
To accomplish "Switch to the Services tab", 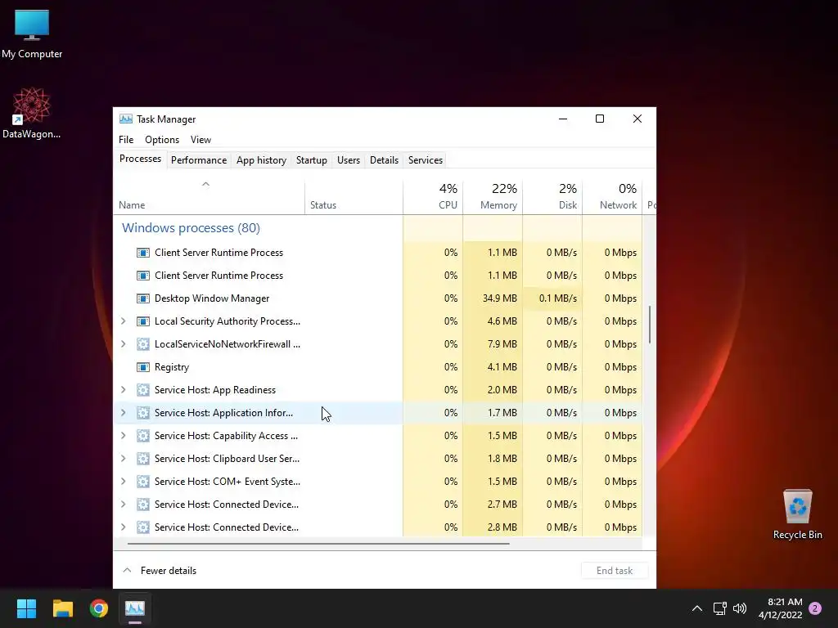I will tap(426, 160).
